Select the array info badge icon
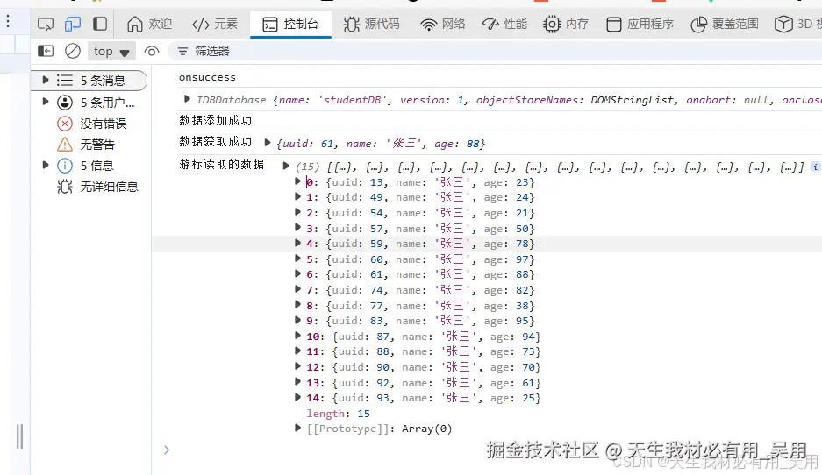Image resolution: width=822 pixels, height=475 pixels. [815, 167]
